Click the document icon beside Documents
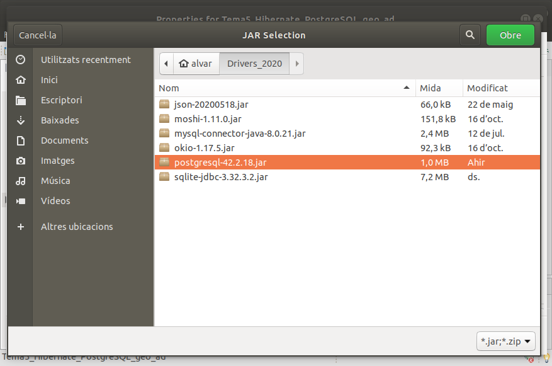Image resolution: width=552 pixels, height=366 pixels. point(20,140)
